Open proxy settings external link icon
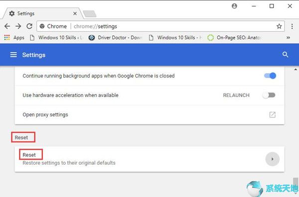This screenshot has width=299, height=197. [272, 114]
